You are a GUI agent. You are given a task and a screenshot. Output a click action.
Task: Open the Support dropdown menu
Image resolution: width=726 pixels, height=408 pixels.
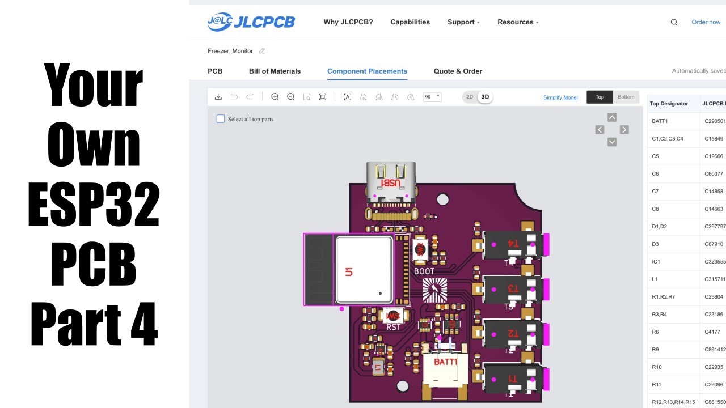463,22
